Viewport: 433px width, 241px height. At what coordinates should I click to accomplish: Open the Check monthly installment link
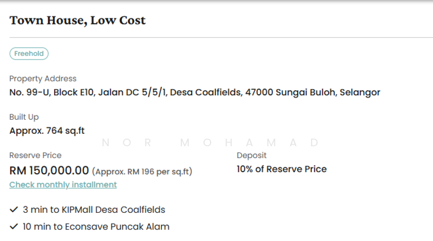(63, 185)
